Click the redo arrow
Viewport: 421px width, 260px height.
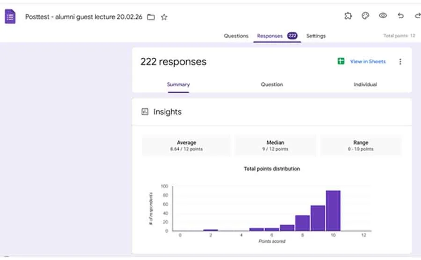coord(417,16)
